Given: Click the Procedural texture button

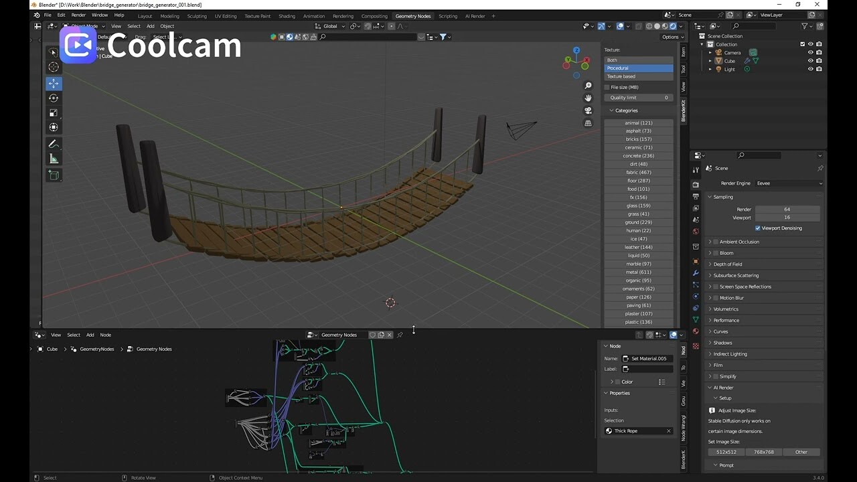Looking at the screenshot, I should pyautogui.click(x=638, y=68).
